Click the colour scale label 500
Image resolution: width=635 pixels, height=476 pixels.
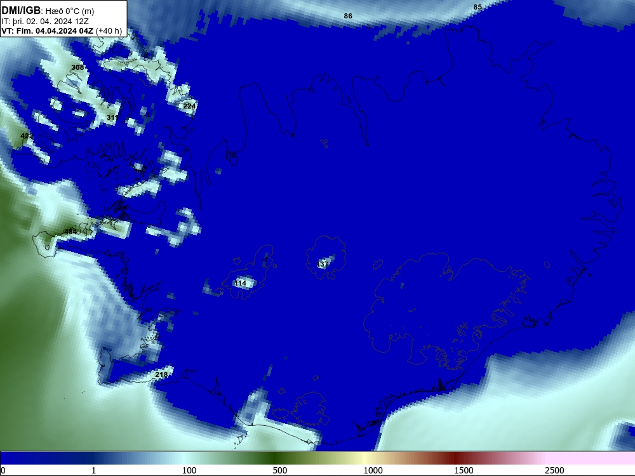pyautogui.click(x=280, y=470)
